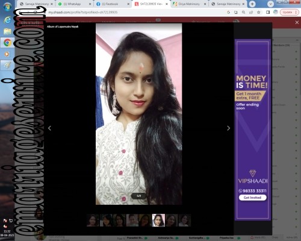This screenshot has height=241, width=301.
Task: Click the Windows Start orb
Action: [x=7, y=7]
